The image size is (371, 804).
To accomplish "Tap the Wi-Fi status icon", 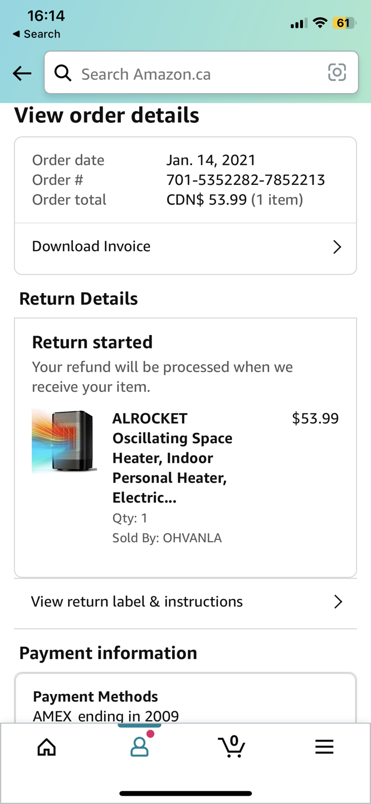I will (320, 23).
